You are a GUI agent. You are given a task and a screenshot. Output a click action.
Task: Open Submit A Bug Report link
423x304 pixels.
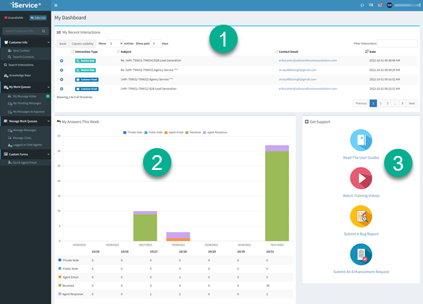coord(361,234)
